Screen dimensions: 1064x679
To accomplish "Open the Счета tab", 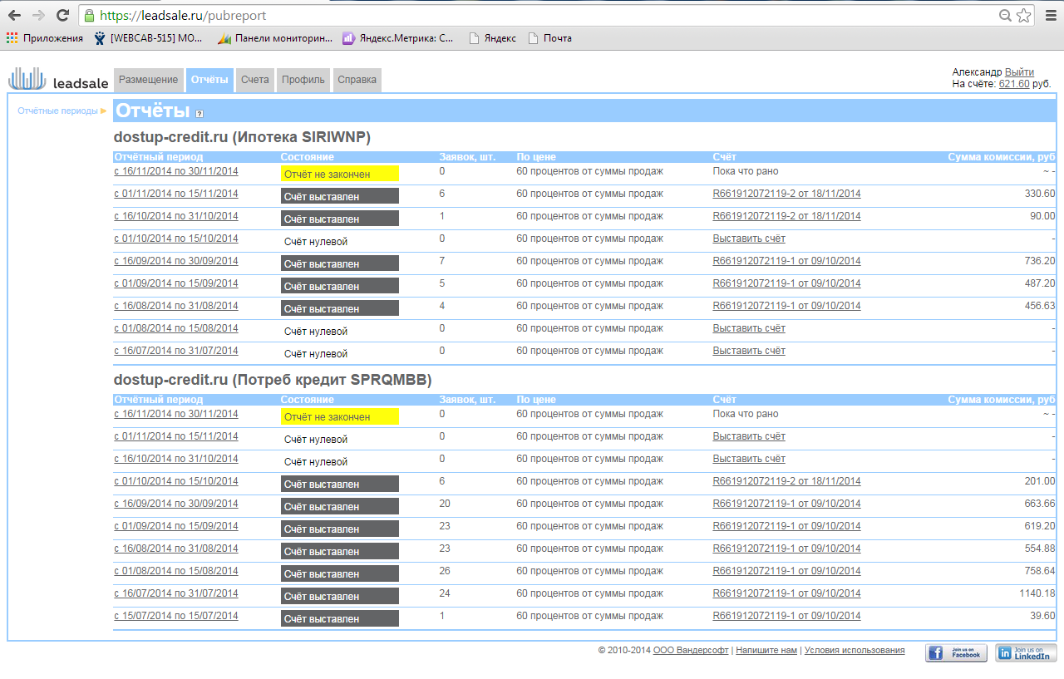I will pos(255,80).
